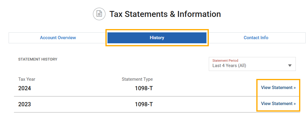Open the Contact Info tab
Image resolution: width=308 pixels, height=119 pixels.
(256, 38)
